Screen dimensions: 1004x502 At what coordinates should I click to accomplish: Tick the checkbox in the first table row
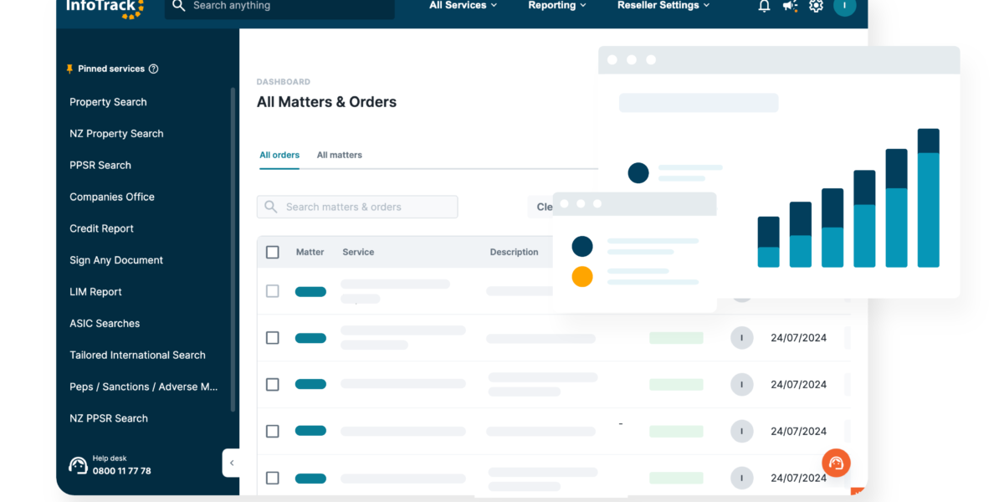pyautogui.click(x=272, y=291)
